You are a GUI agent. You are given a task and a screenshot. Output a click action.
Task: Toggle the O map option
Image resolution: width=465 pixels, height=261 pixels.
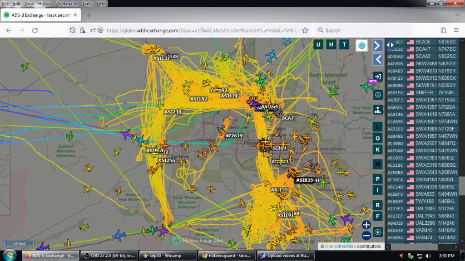(x=377, y=138)
